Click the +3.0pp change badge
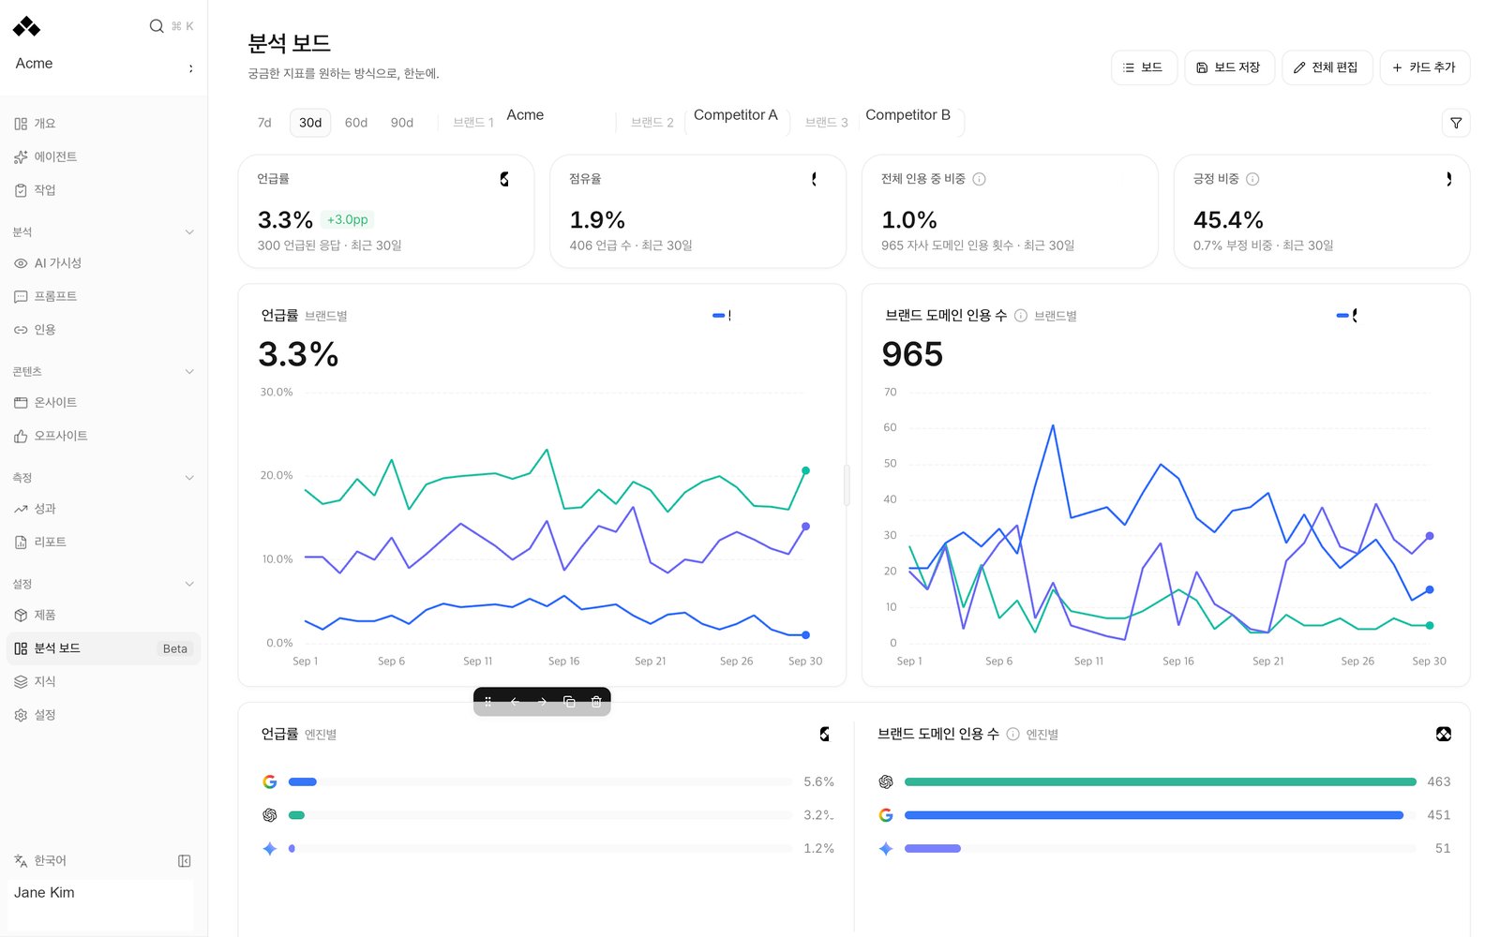This screenshot has height=937, width=1500. [347, 219]
